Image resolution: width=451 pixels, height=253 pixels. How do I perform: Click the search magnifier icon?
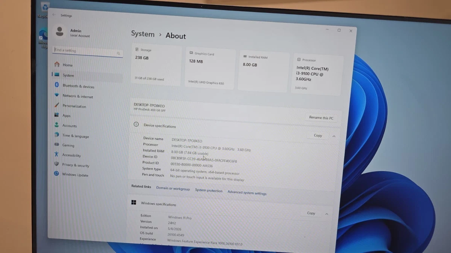[x=118, y=54]
